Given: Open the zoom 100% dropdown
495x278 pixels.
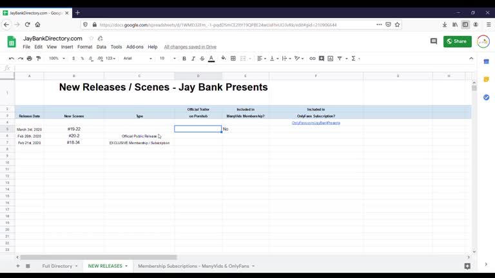Looking at the screenshot, I should click(57, 59).
